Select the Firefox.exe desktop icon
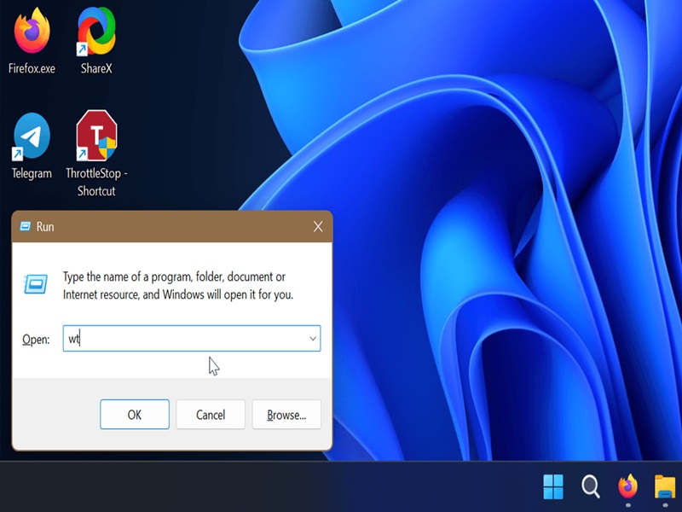This screenshot has height=512, width=682. [32, 40]
